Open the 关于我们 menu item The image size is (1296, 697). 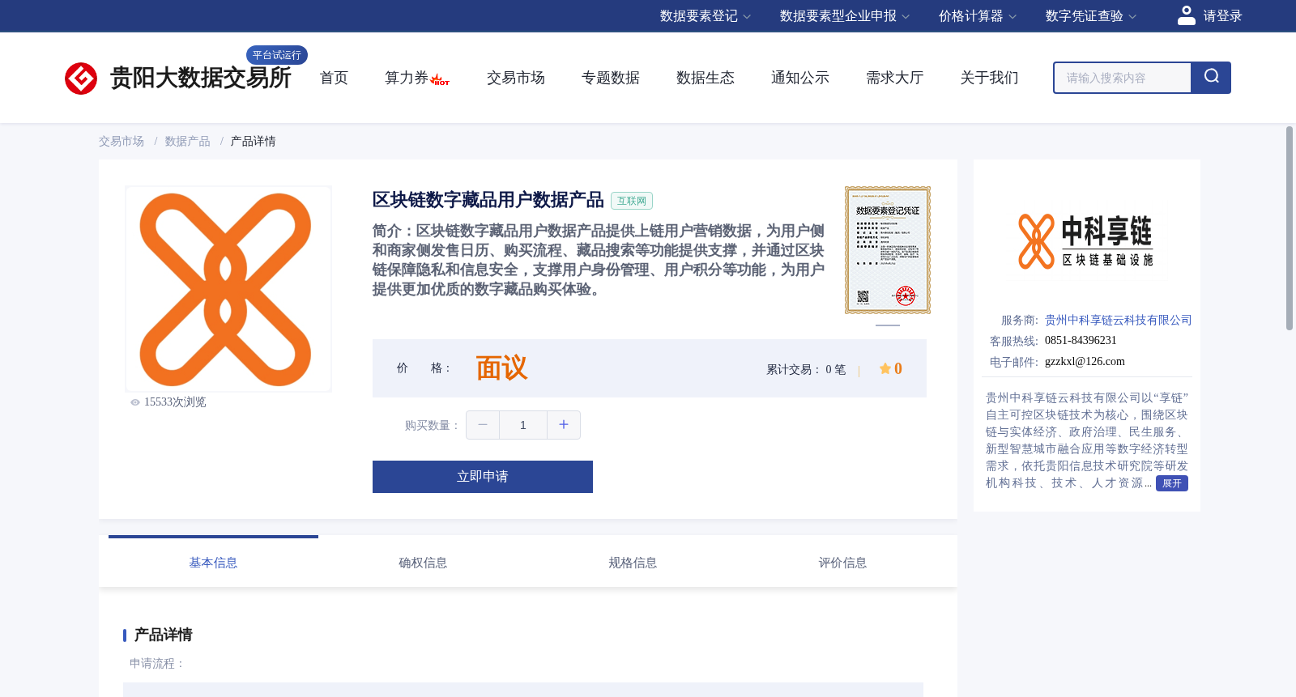990,78
